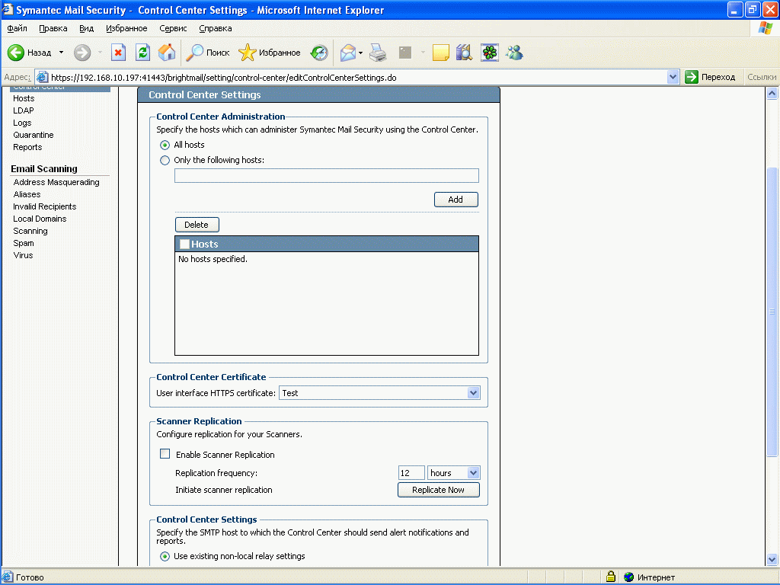Screen dimensions: 780x585
Task: Open the Spam link
Action: 24,243
